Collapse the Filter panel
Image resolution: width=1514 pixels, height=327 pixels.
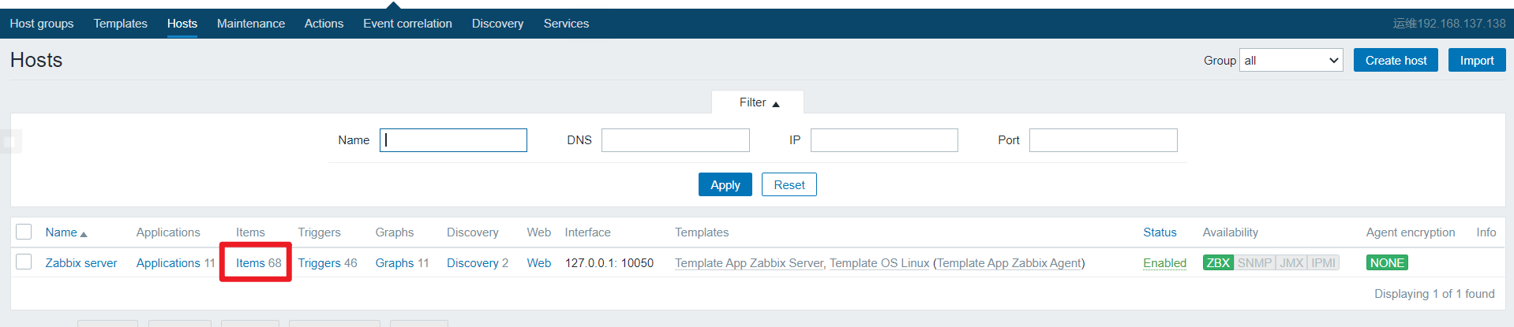click(759, 102)
